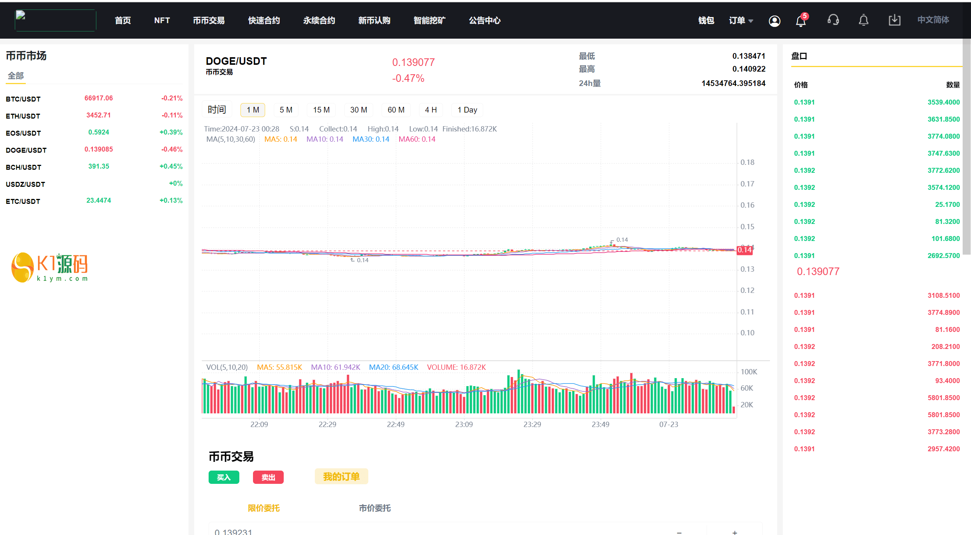This screenshot has height=535, width=971.
Task: Click the green 买入 buy button
Action: point(224,477)
